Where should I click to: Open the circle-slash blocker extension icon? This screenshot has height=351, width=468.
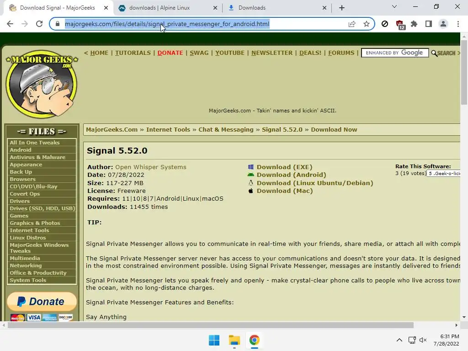(385, 24)
